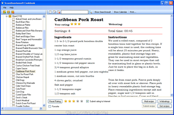Click into the recipe search field
The image size is (174, 115).
point(75,12)
